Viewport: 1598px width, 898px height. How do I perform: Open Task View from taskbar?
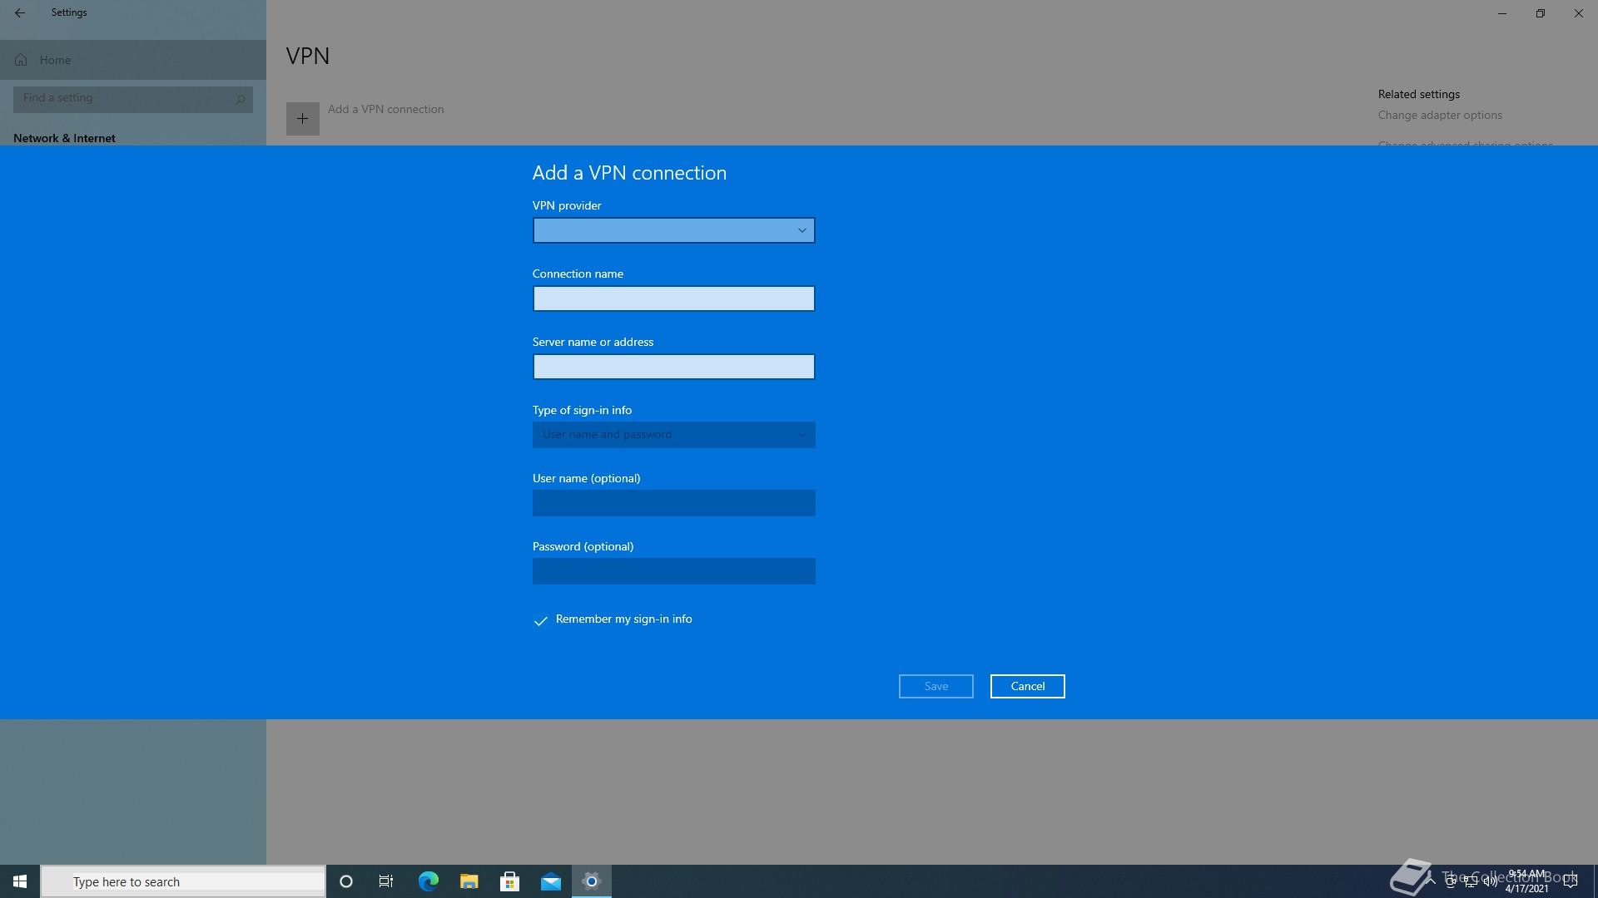pyautogui.click(x=386, y=881)
